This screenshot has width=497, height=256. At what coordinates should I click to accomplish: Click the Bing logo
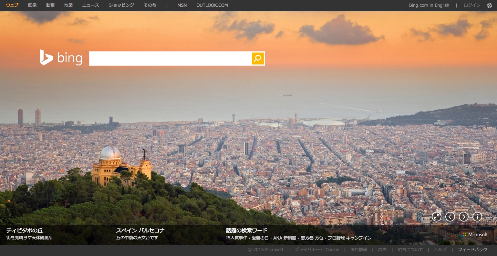(x=61, y=58)
